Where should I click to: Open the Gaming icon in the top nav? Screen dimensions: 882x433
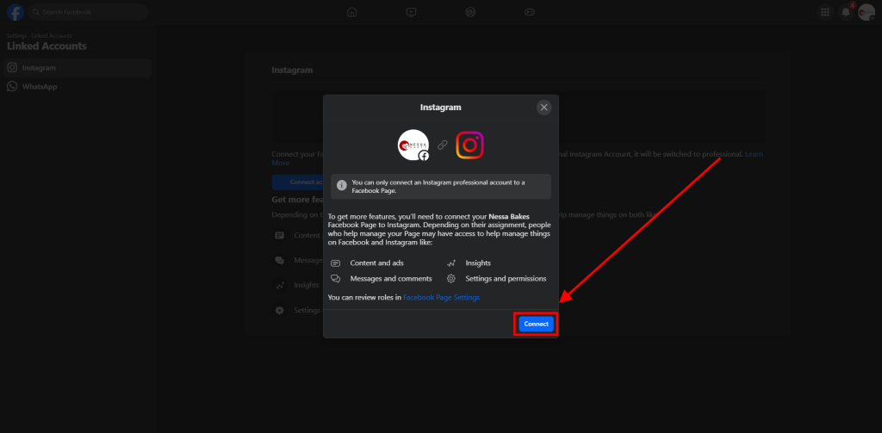[530, 12]
